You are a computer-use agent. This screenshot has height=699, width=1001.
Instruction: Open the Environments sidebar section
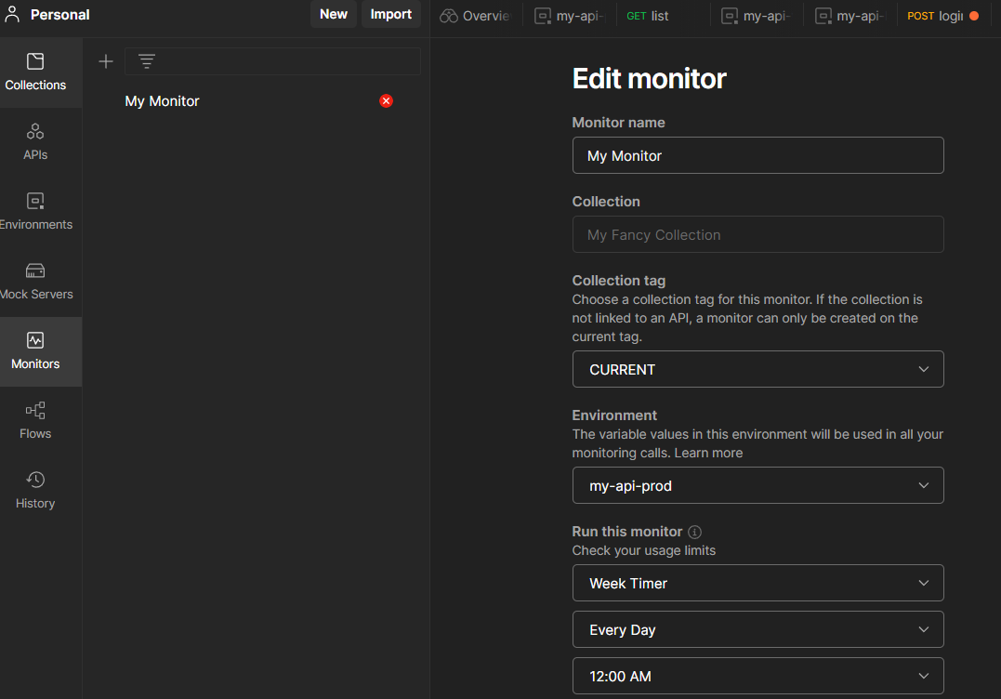(x=35, y=211)
